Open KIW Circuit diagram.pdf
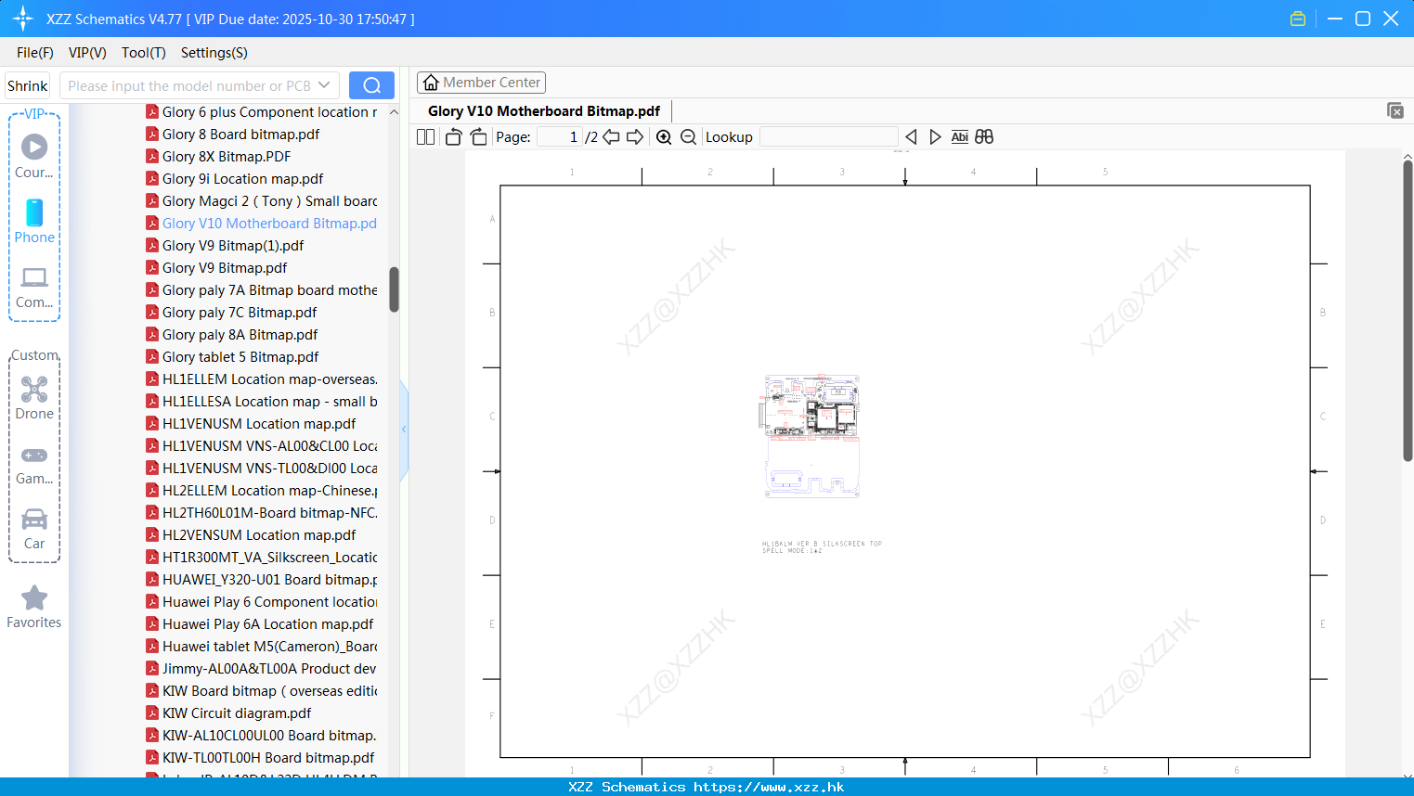The width and height of the screenshot is (1414, 796). coord(229,713)
